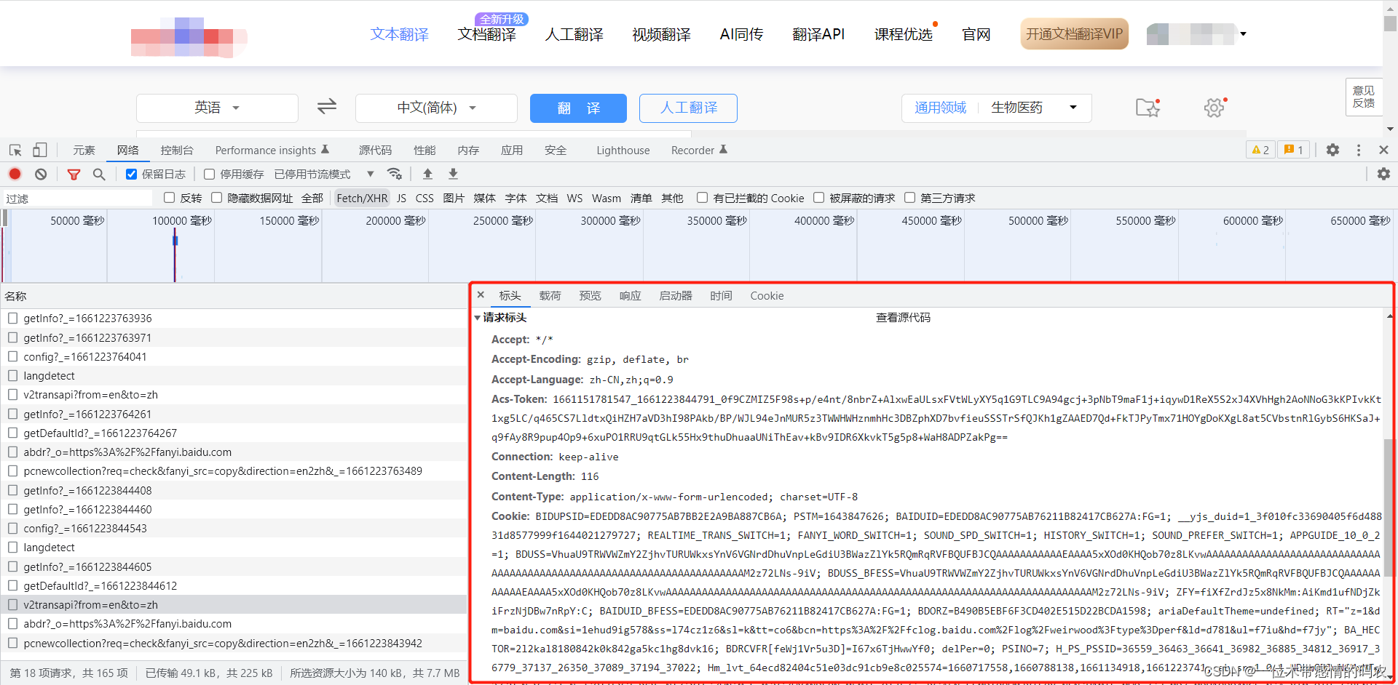Click the page vertical scrollbar thumb
This screenshot has height=685, width=1398.
coord(1390,23)
